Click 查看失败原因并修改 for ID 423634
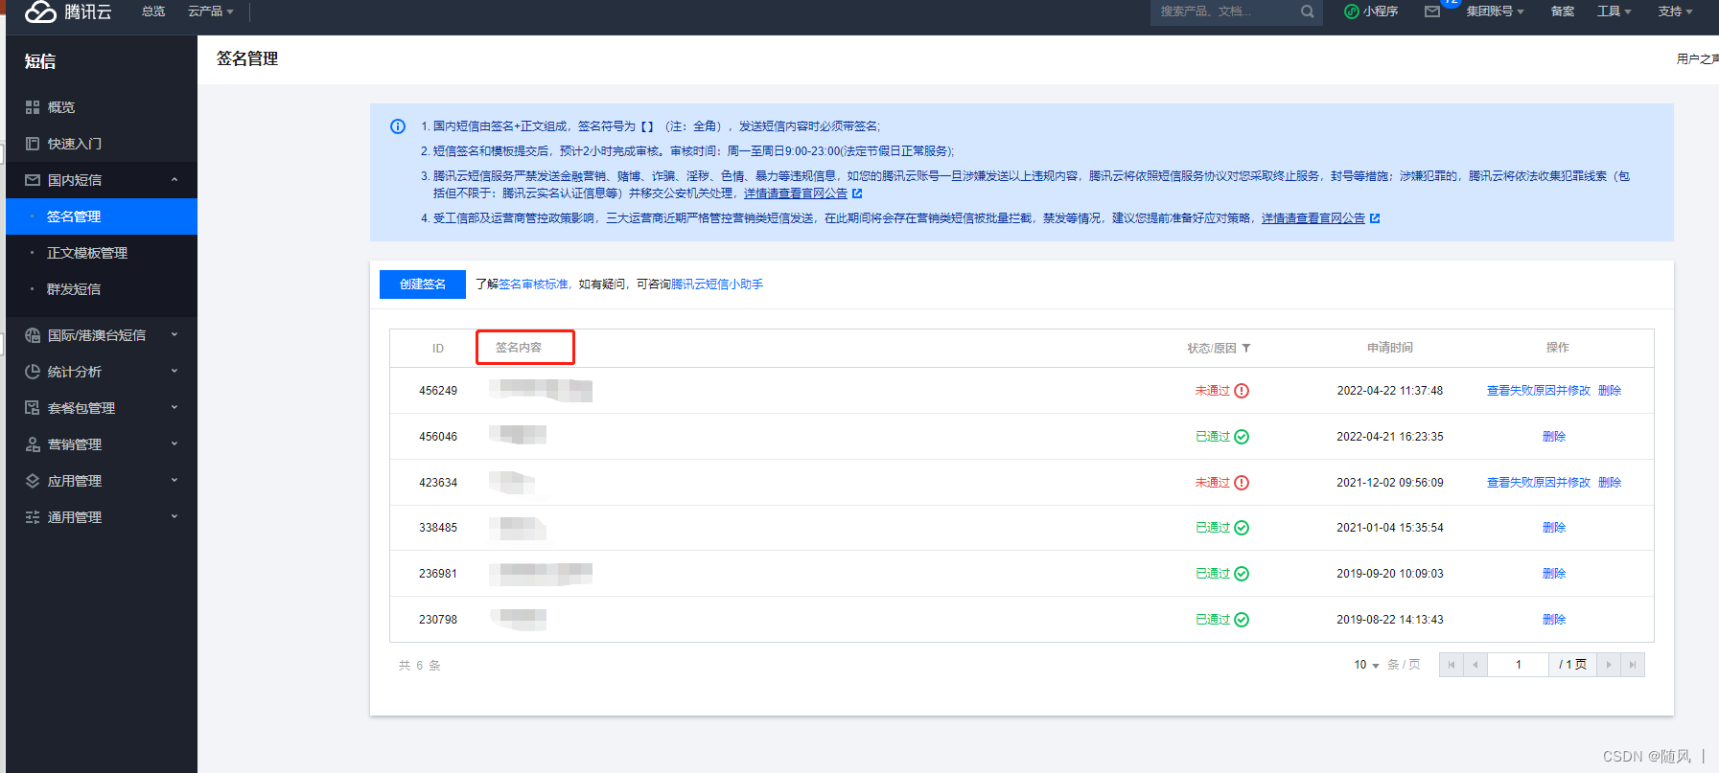Screen dimensions: 1719x773 click(1539, 483)
